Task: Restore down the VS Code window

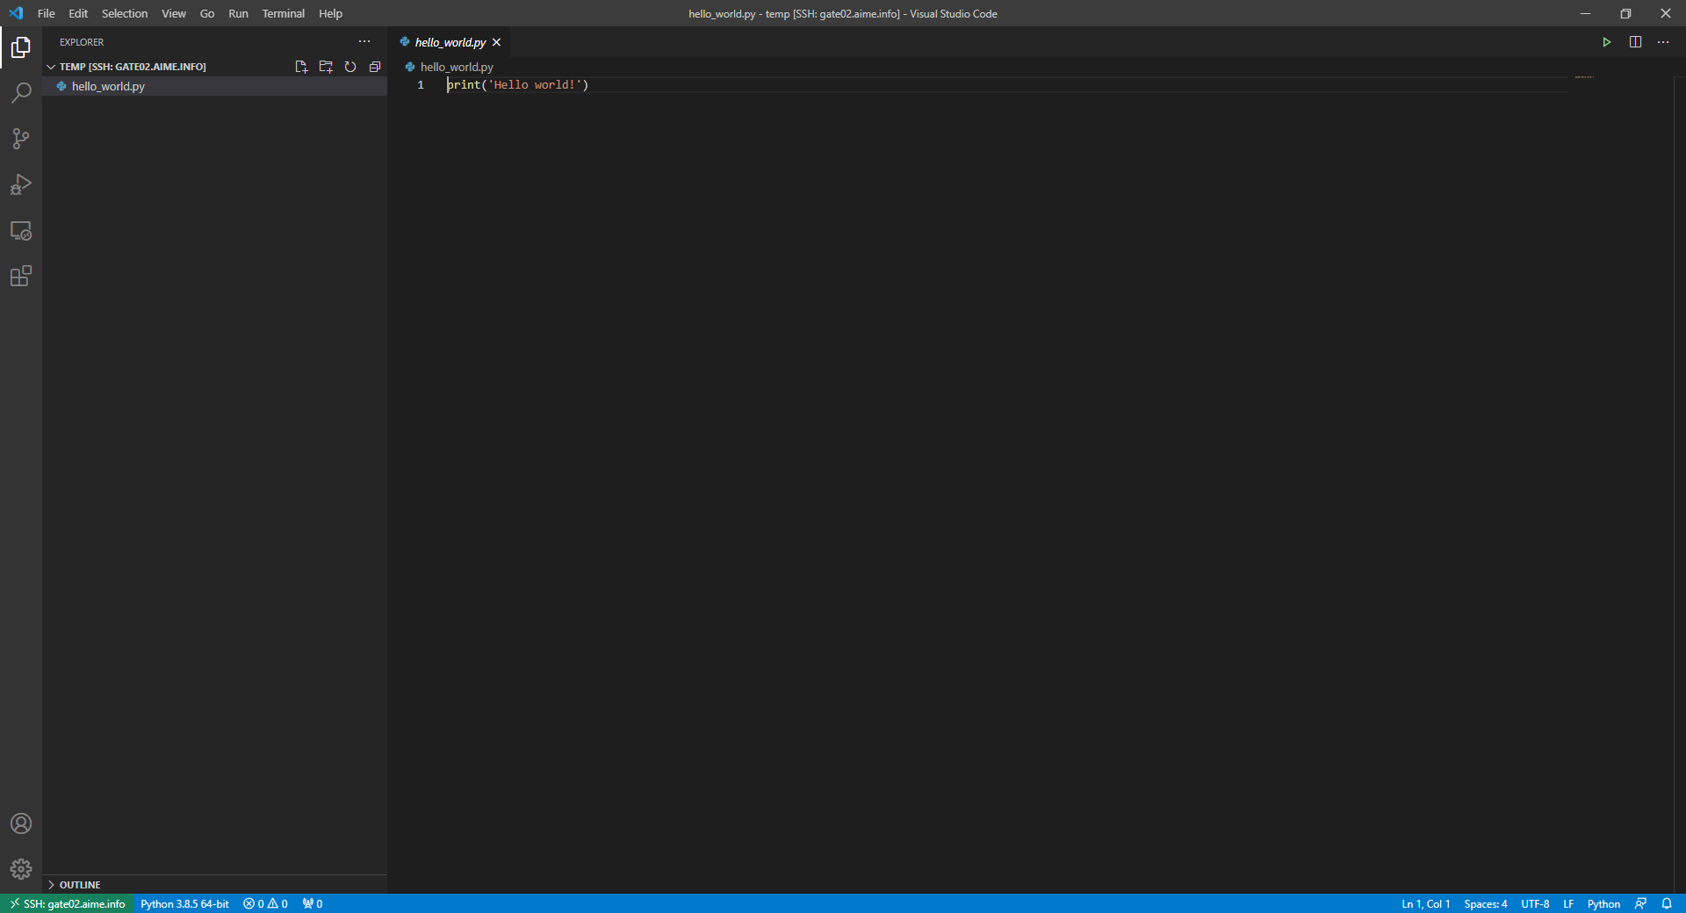Action: pyautogui.click(x=1625, y=13)
